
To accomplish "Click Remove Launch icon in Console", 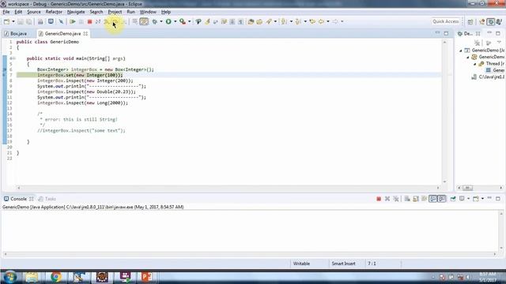I will pyautogui.click(x=387, y=199).
